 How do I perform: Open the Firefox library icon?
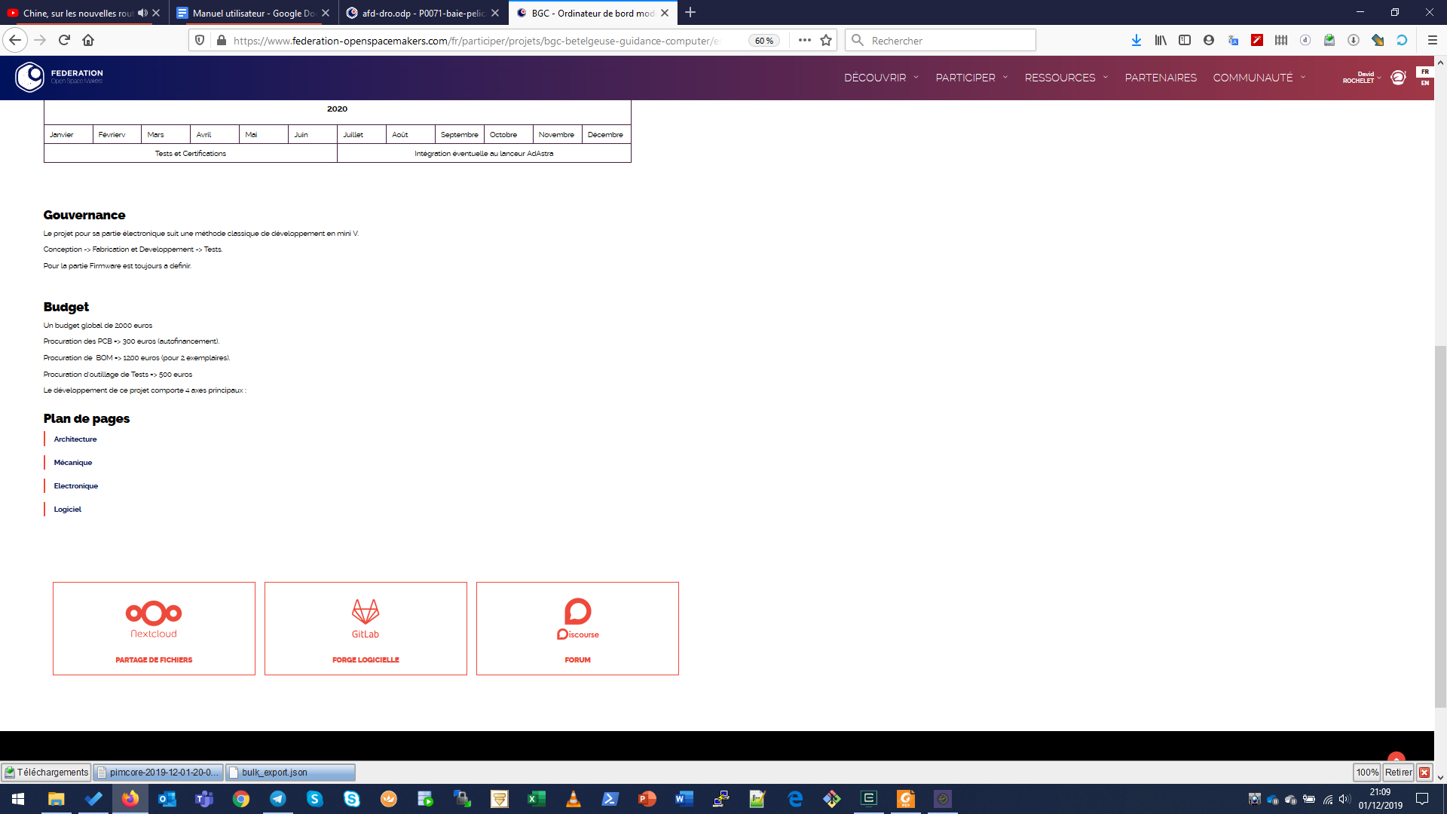point(1160,40)
